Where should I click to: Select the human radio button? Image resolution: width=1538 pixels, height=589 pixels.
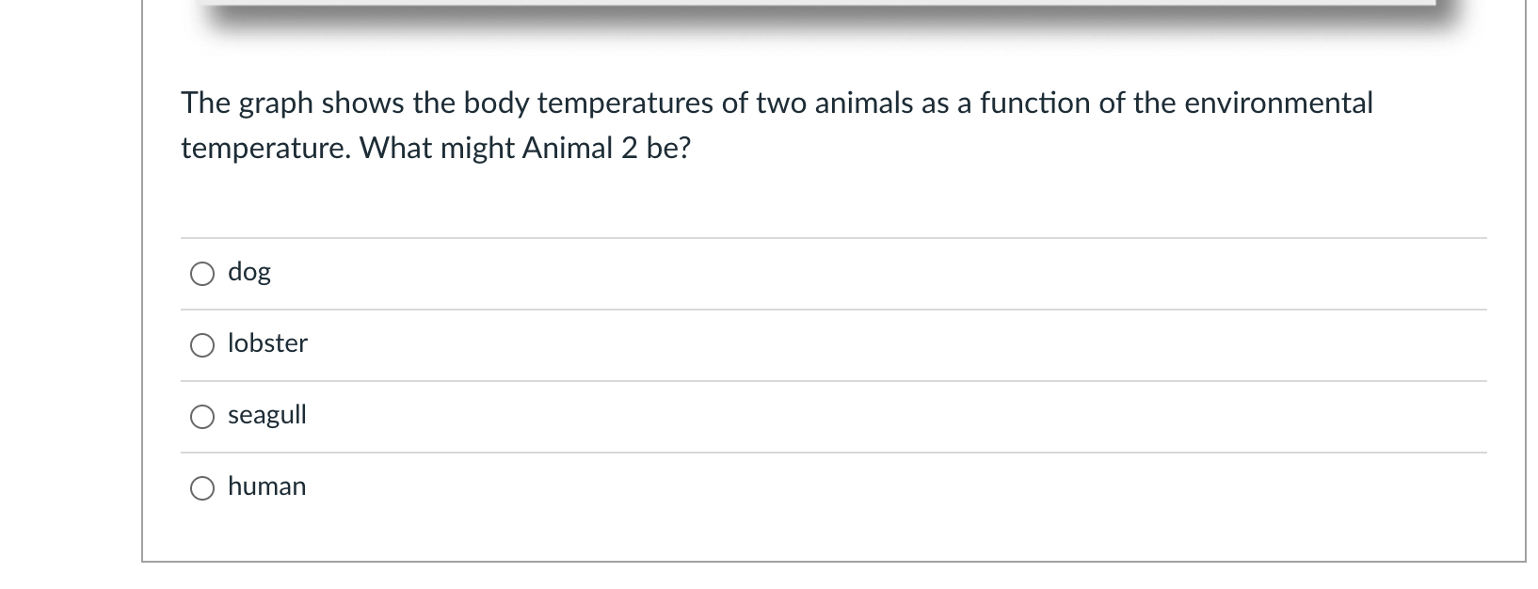pos(201,488)
